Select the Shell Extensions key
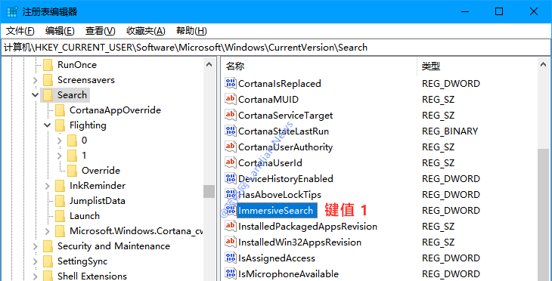Screen dimensions: 552x281 pyautogui.click(x=92, y=276)
